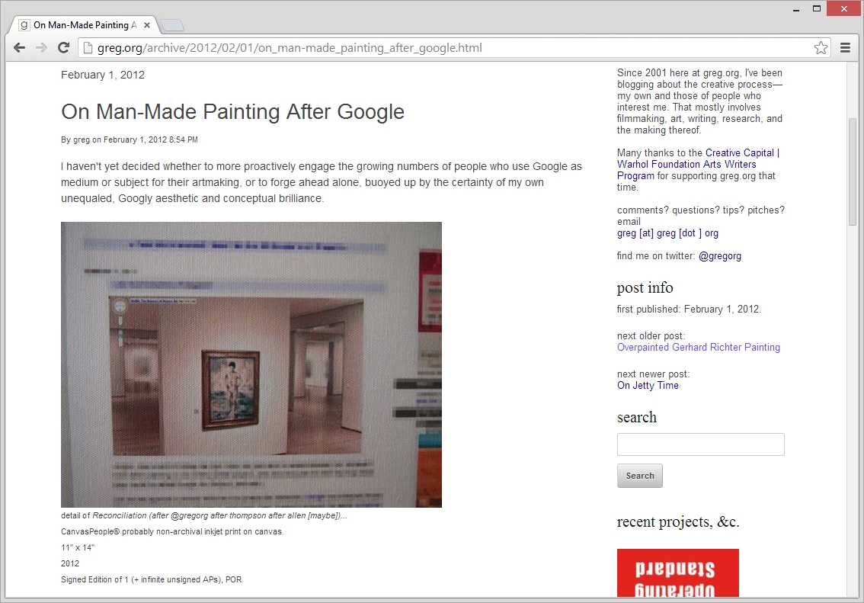Click the vertical scrollbar thumb
864x603 pixels.
[x=853, y=172]
